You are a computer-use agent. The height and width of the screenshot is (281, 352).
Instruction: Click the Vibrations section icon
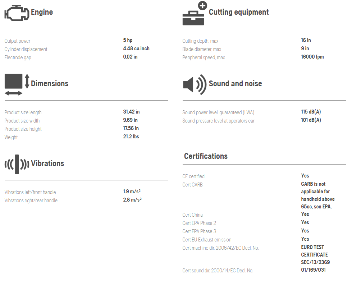[x=17, y=164]
